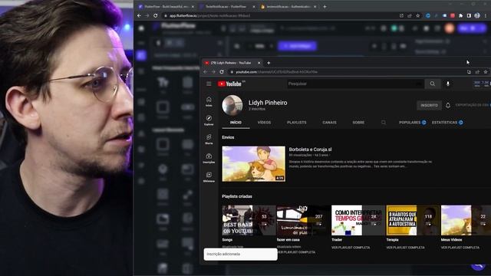Open Inscrições in the YouTube sidebar

point(209,158)
